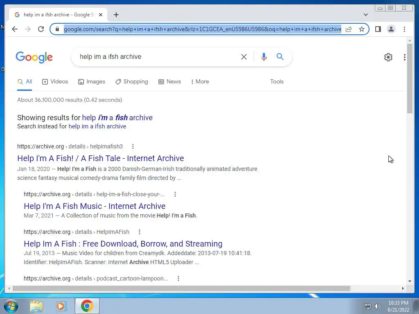View site information via lock icon
This screenshot has height=314, width=419.
(57, 29)
